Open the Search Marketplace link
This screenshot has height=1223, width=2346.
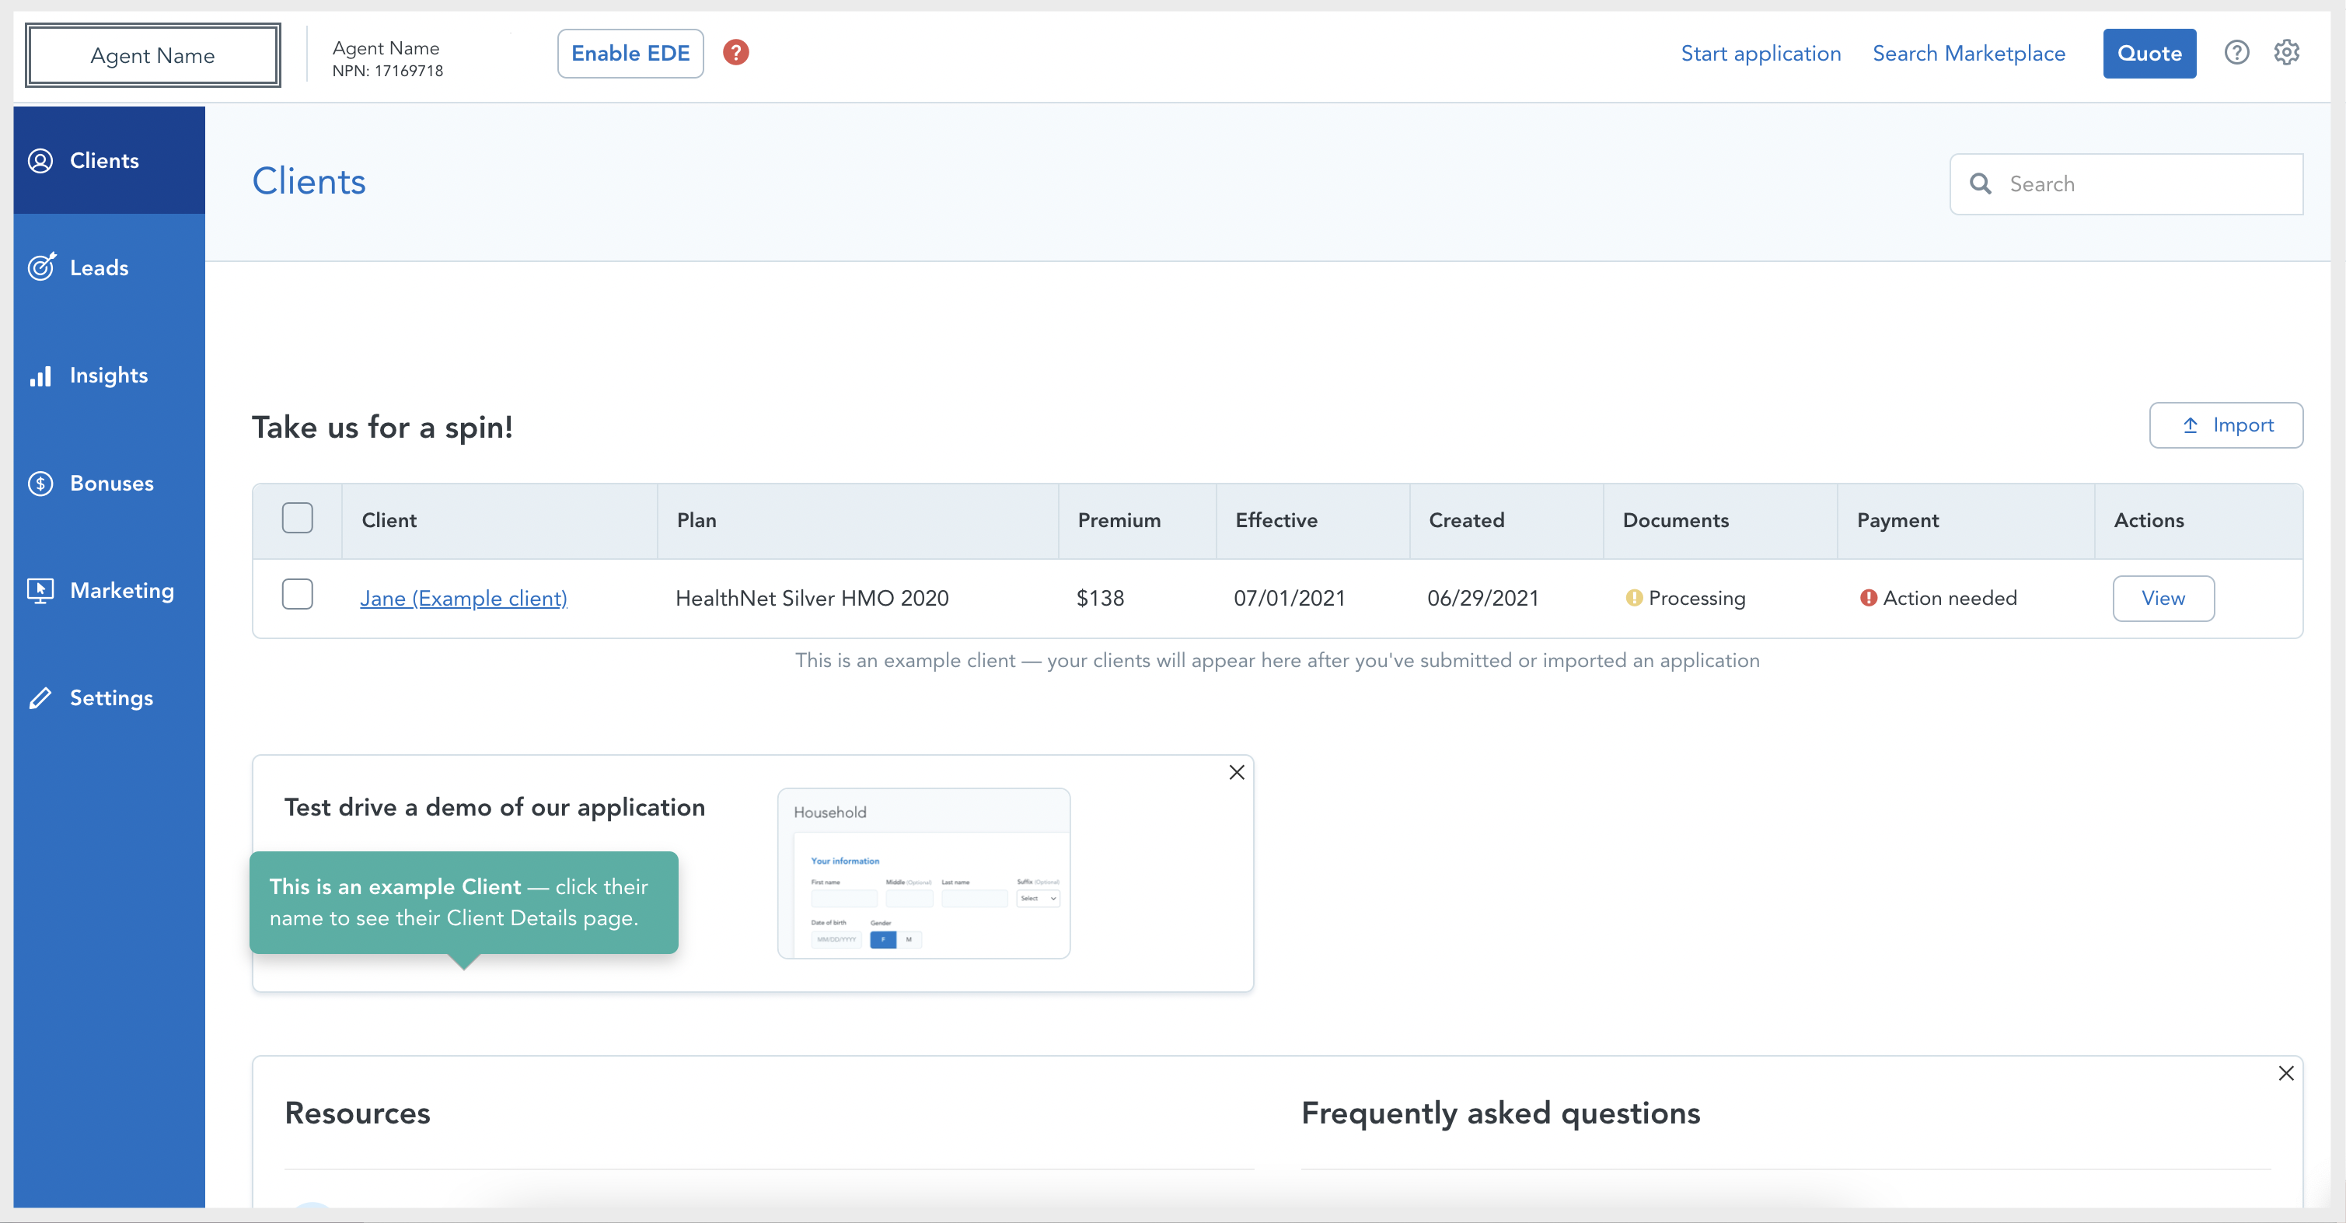pos(1968,53)
